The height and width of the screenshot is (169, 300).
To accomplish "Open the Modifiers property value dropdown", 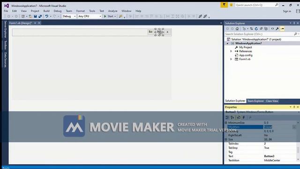I will coord(294,127).
